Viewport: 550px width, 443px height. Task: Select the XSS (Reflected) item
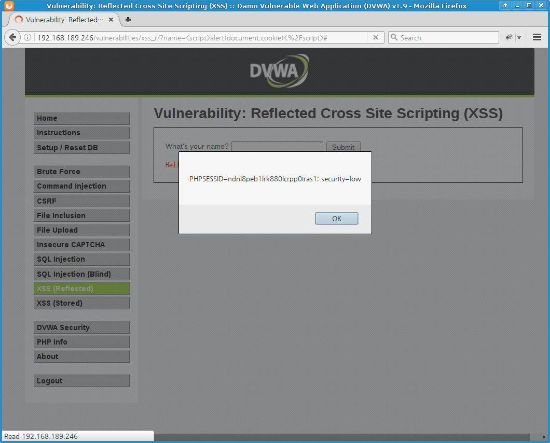[82, 289]
